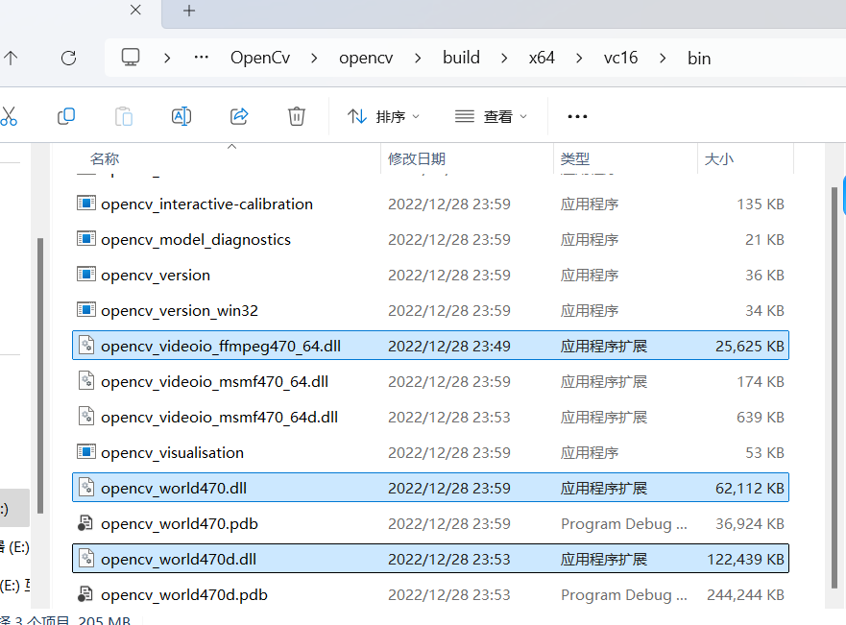
Task: Navigate to vc16 in the breadcrumb
Action: pyautogui.click(x=620, y=58)
